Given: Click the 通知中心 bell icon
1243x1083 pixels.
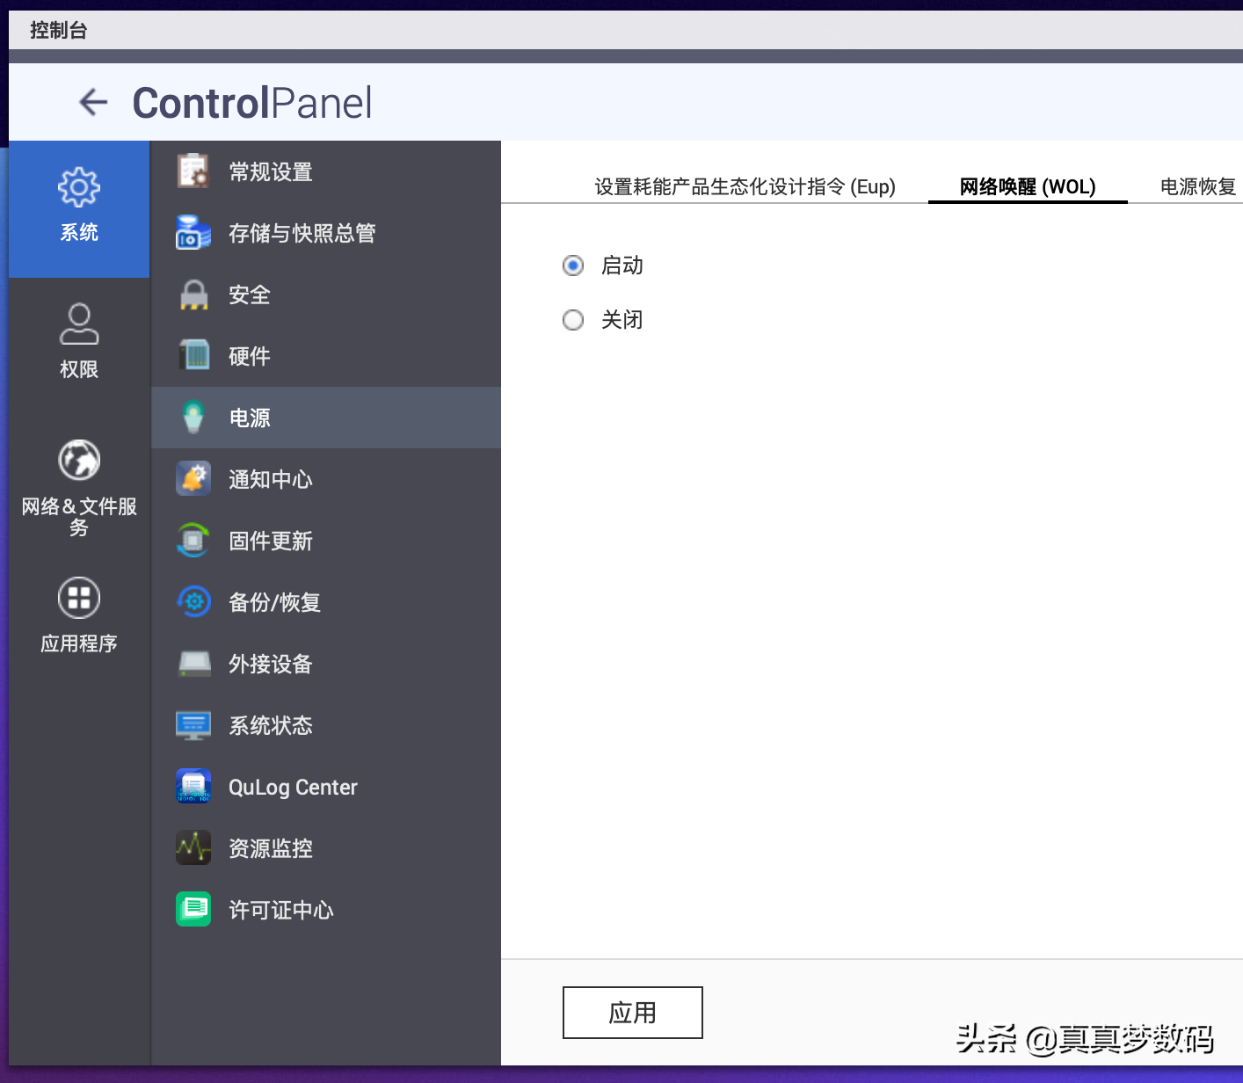Looking at the screenshot, I should 193,479.
